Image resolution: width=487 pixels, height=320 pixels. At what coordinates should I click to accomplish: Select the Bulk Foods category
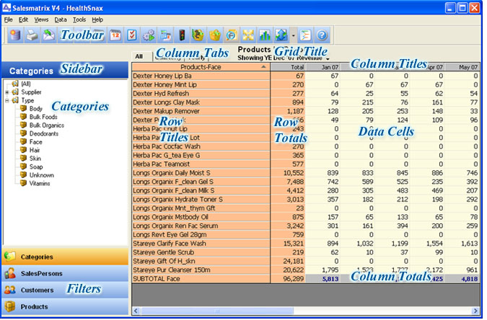pyautogui.click(x=43, y=117)
